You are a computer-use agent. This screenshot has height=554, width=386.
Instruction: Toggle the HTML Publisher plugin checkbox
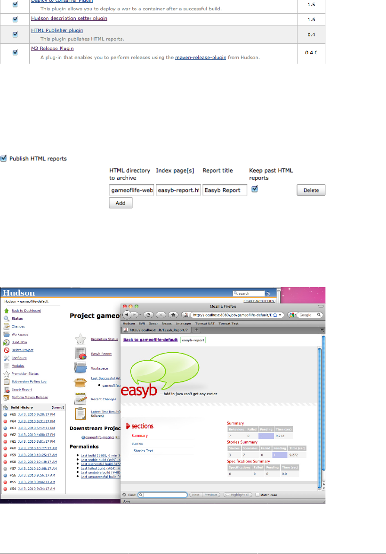[x=15, y=34]
